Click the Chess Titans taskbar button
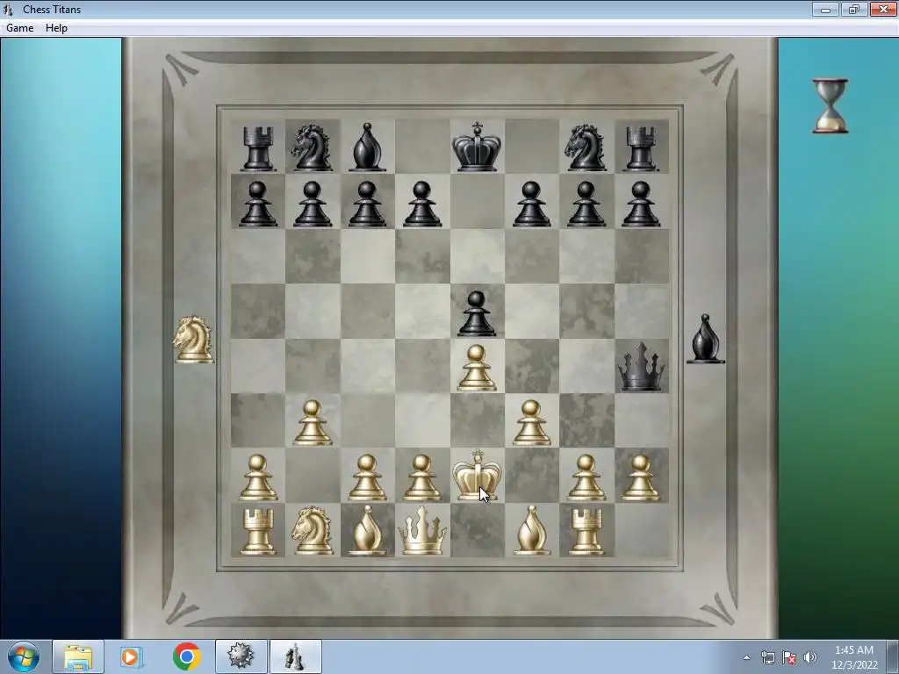The image size is (899, 674). [295, 656]
